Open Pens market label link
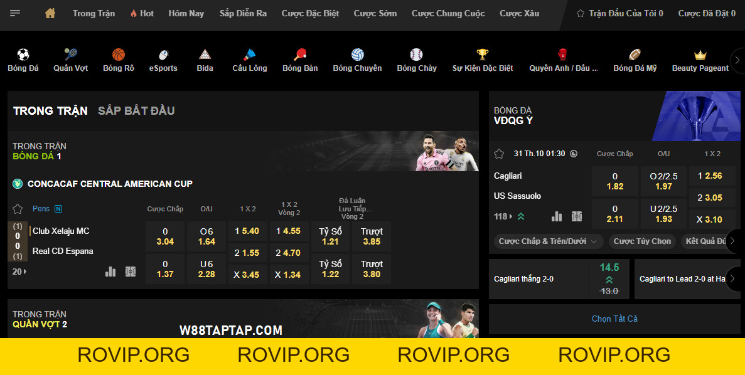 (x=41, y=209)
